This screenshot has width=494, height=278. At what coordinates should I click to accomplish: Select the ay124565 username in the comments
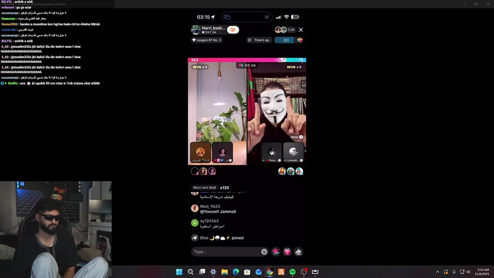tap(210, 221)
